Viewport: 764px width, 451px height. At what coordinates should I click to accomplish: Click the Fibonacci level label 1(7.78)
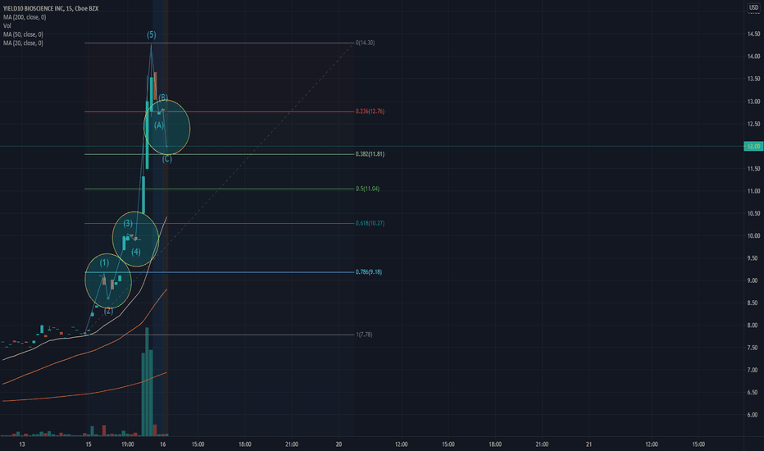point(364,335)
